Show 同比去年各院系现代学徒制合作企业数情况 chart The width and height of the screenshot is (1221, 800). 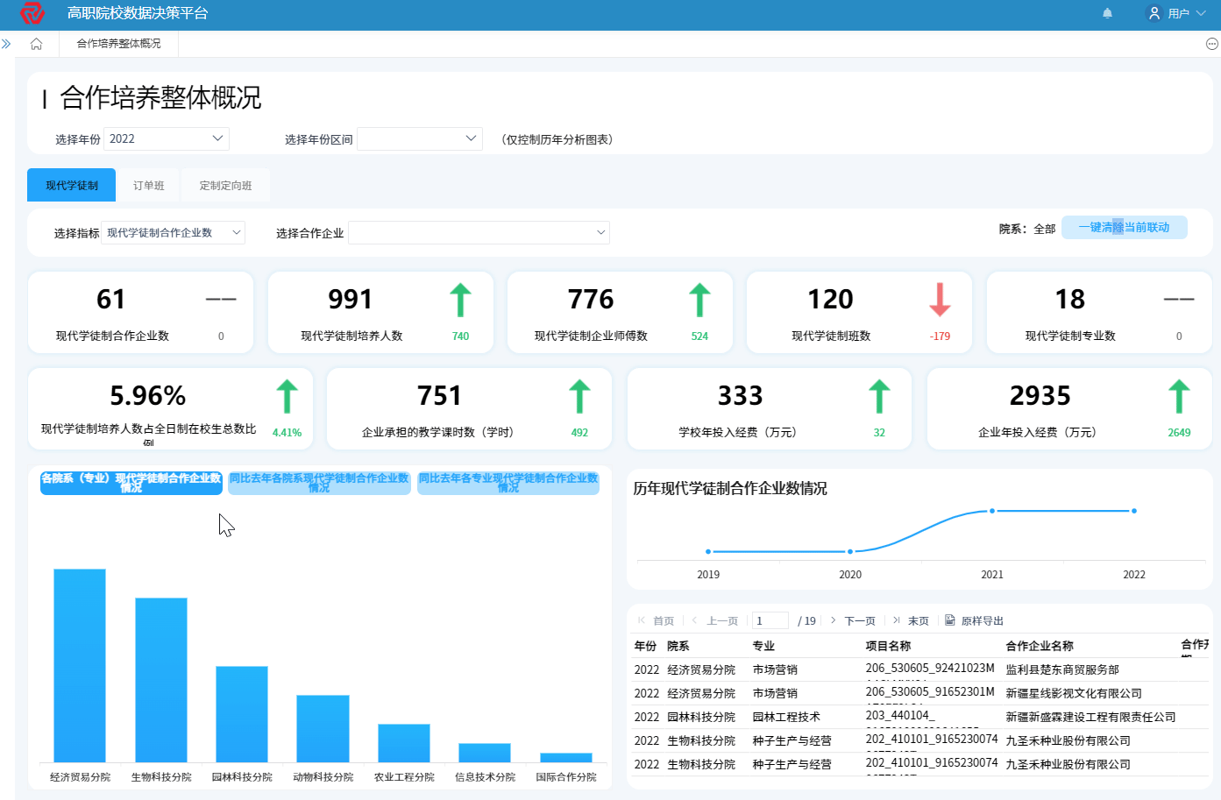point(319,483)
